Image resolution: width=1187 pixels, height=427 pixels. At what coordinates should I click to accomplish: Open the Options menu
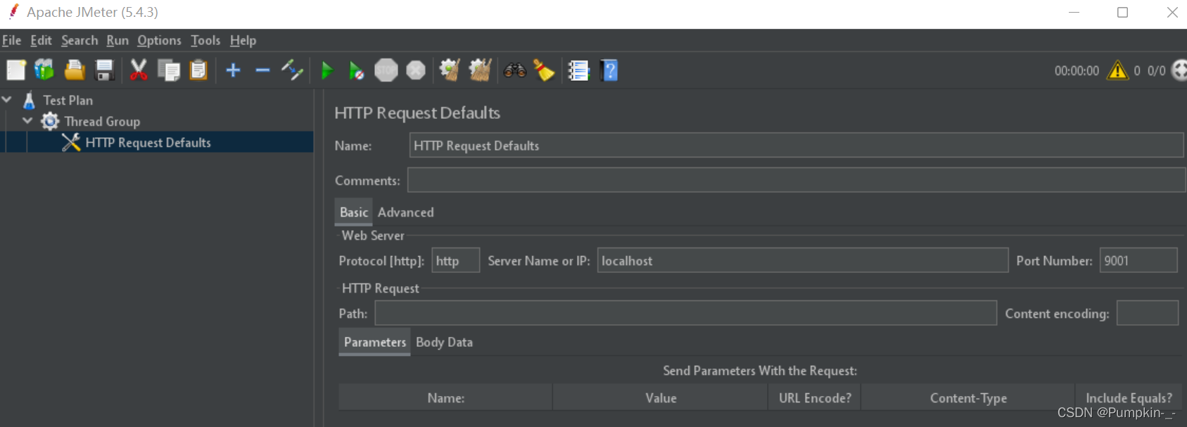[159, 40]
